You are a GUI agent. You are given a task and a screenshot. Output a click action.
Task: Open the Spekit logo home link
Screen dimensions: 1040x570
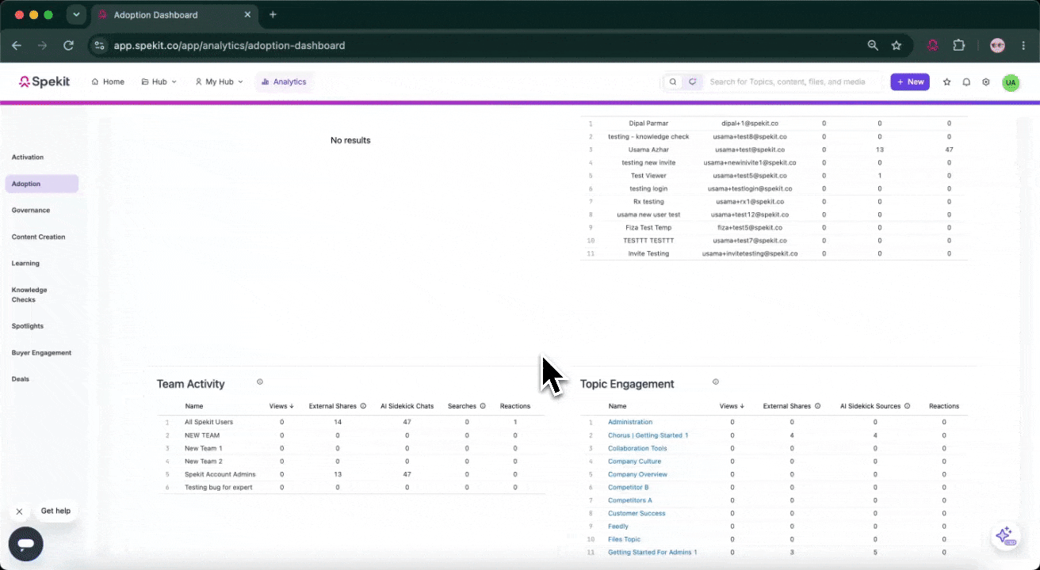click(44, 82)
